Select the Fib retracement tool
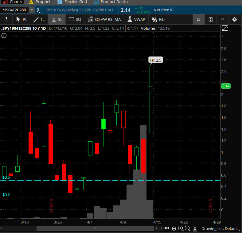The height and width of the screenshot is (233, 242). [158, 19]
